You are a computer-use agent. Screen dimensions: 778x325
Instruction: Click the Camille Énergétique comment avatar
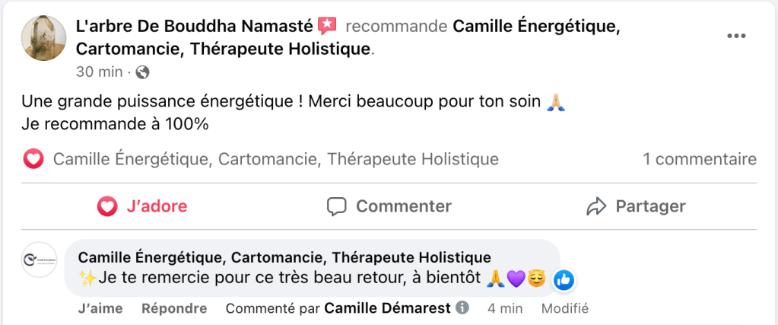click(x=39, y=260)
